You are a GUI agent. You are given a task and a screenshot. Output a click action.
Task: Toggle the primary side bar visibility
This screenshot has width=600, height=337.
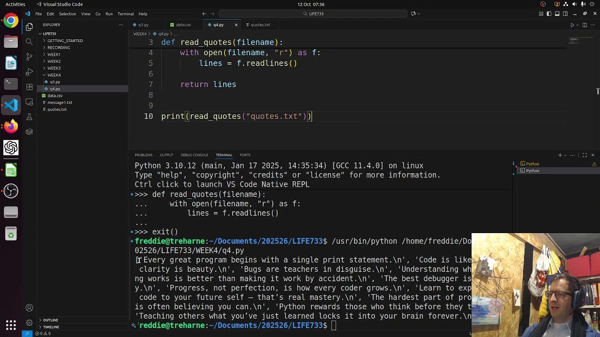(549, 14)
